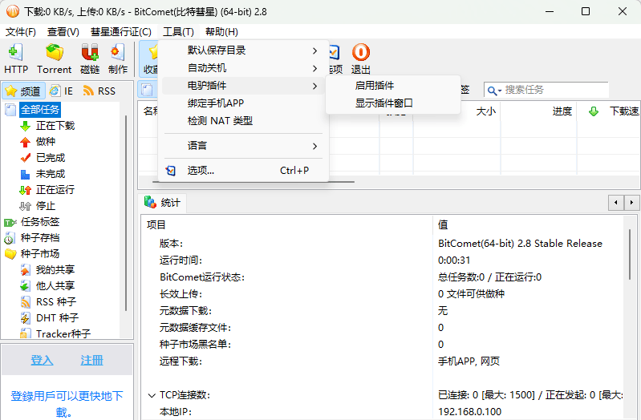Open the 彗星通行证(C) menu
641x420 pixels.
click(121, 32)
